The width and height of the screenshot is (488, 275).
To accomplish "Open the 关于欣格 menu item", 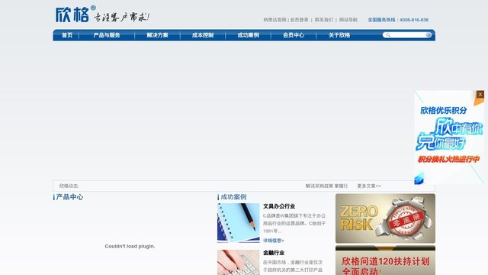I will tap(339, 35).
